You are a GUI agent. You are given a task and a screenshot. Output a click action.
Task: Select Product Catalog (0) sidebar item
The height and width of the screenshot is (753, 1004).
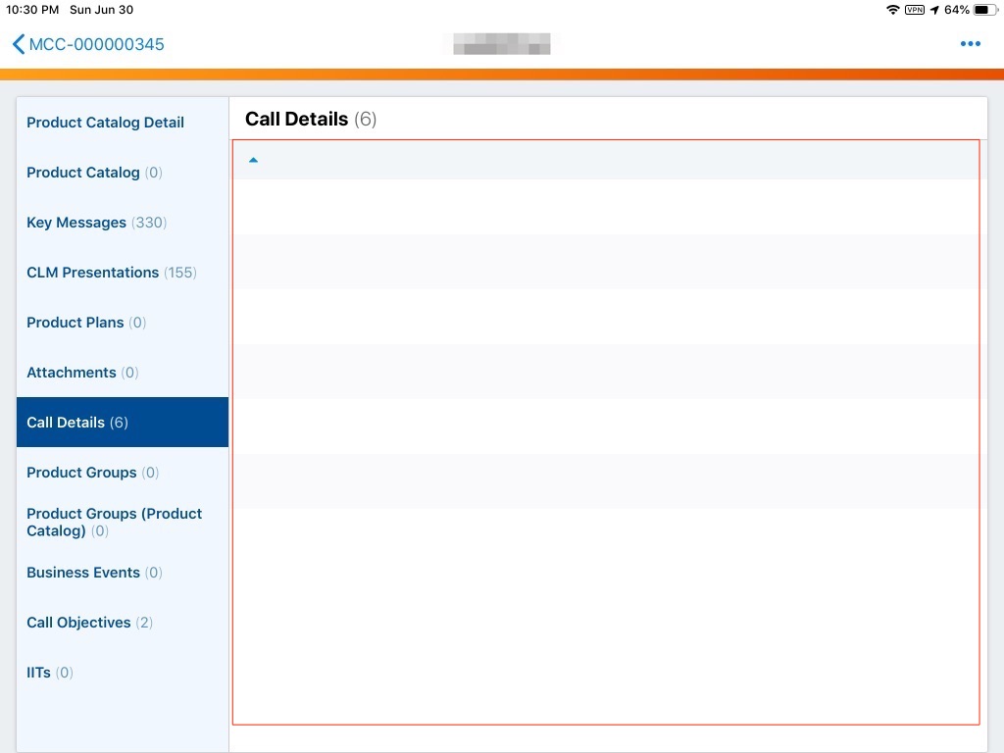tap(94, 173)
